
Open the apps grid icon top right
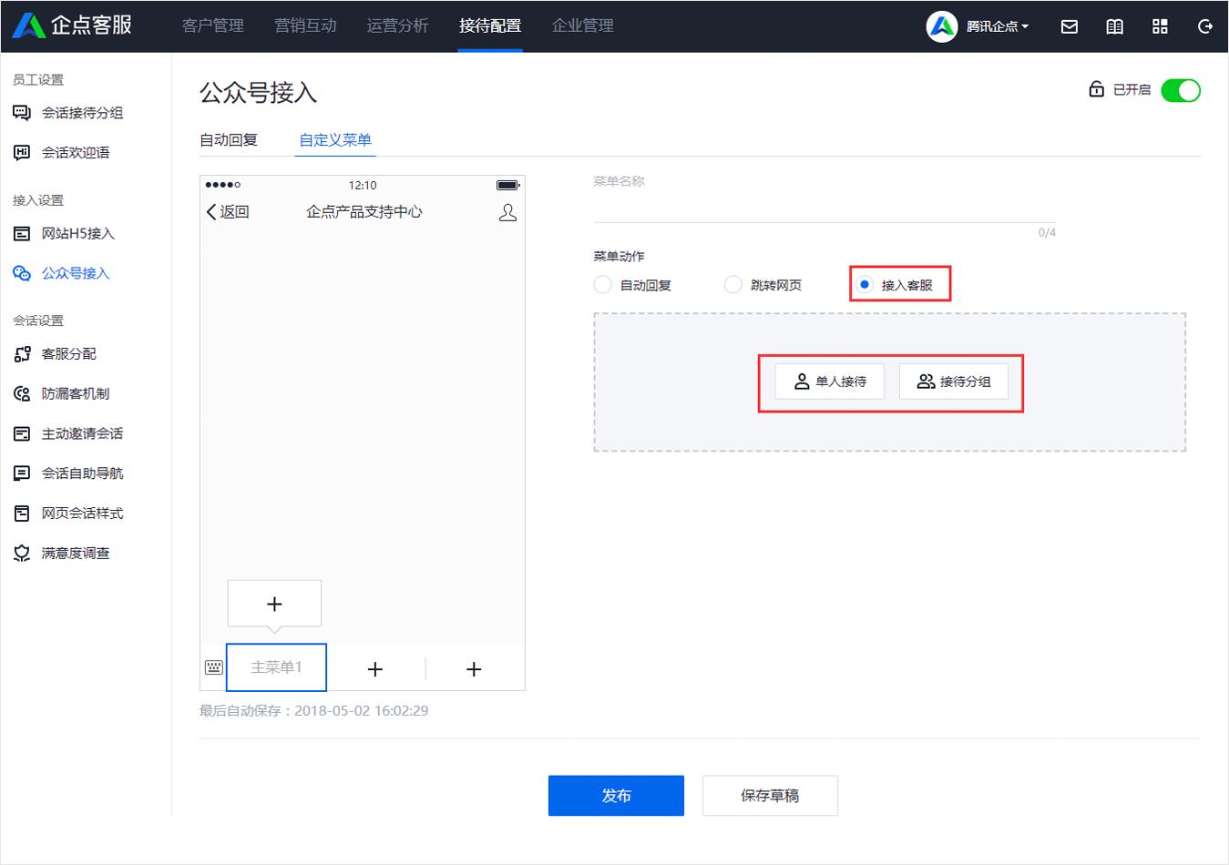click(1159, 26)
